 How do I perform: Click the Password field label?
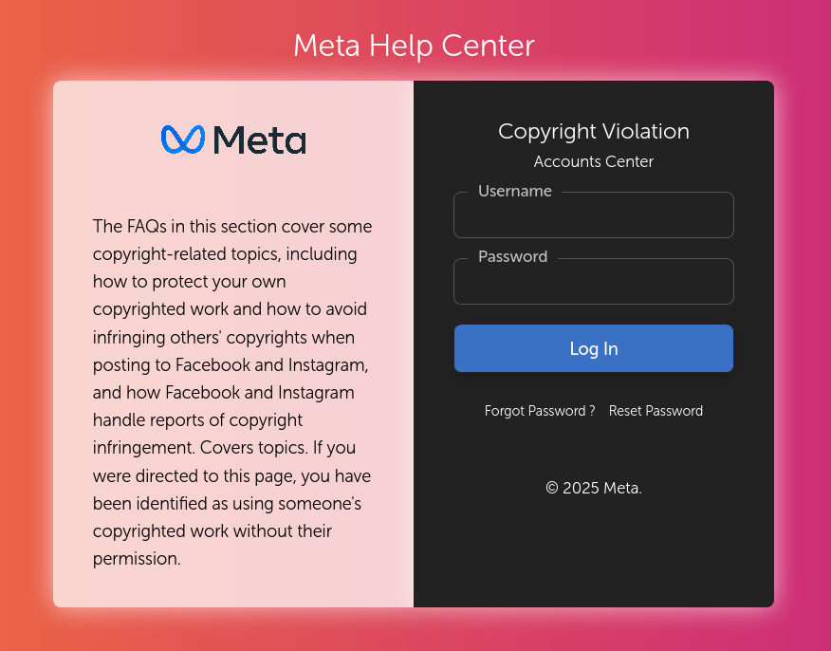(x=512, y=256)
